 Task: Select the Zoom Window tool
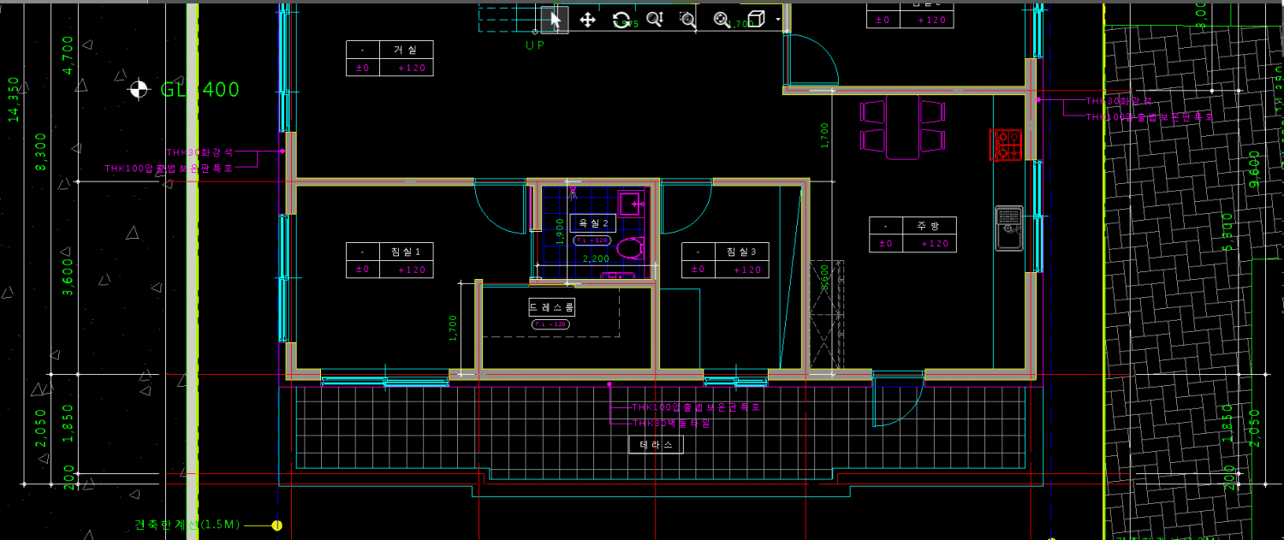tap(687, 19)
